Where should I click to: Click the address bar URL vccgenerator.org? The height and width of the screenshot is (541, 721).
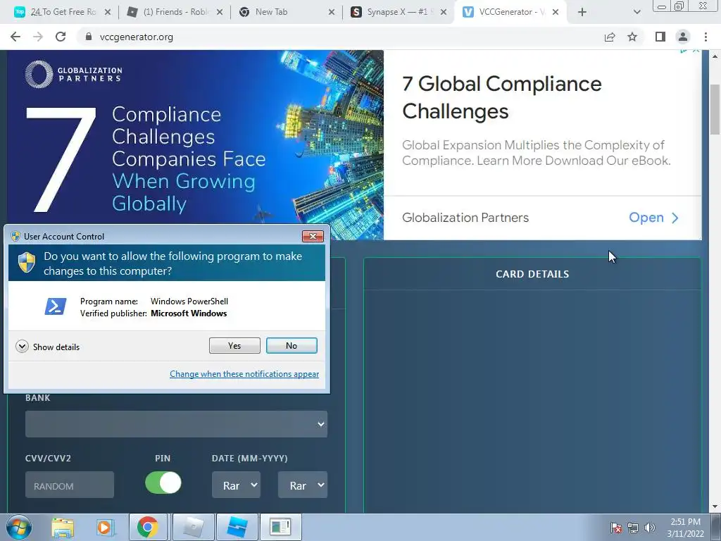coord(136,37)
